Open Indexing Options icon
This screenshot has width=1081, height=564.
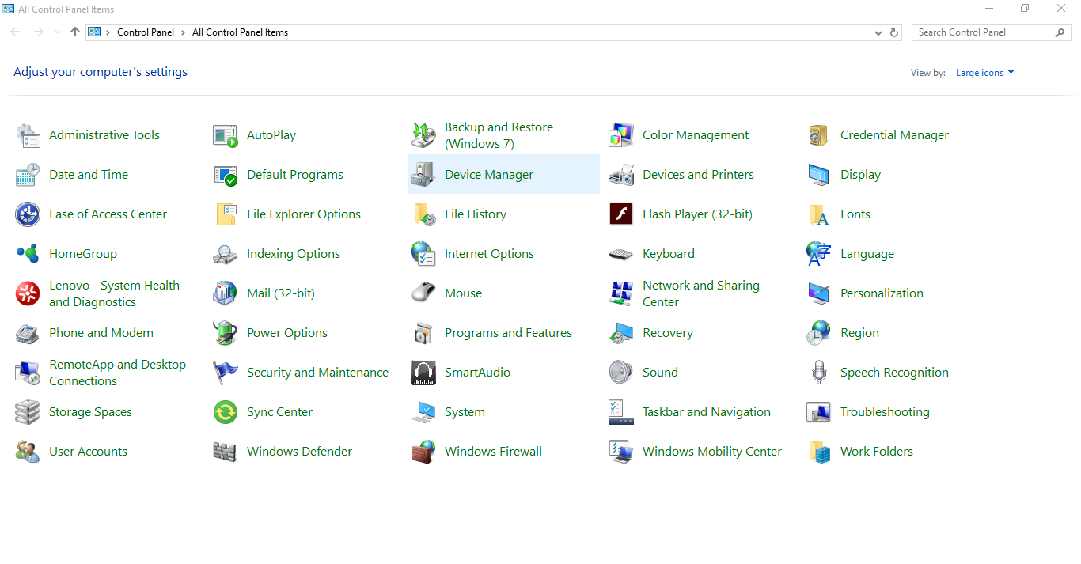coord(226,254)
